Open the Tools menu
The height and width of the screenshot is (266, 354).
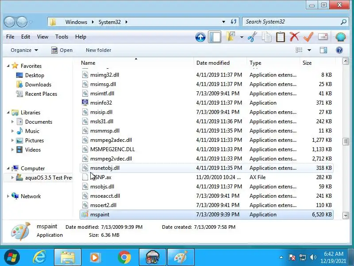[62, 37]
